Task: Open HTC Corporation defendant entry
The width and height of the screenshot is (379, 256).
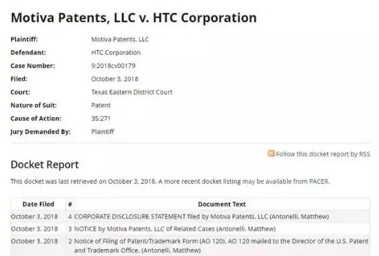Action: 116,52
